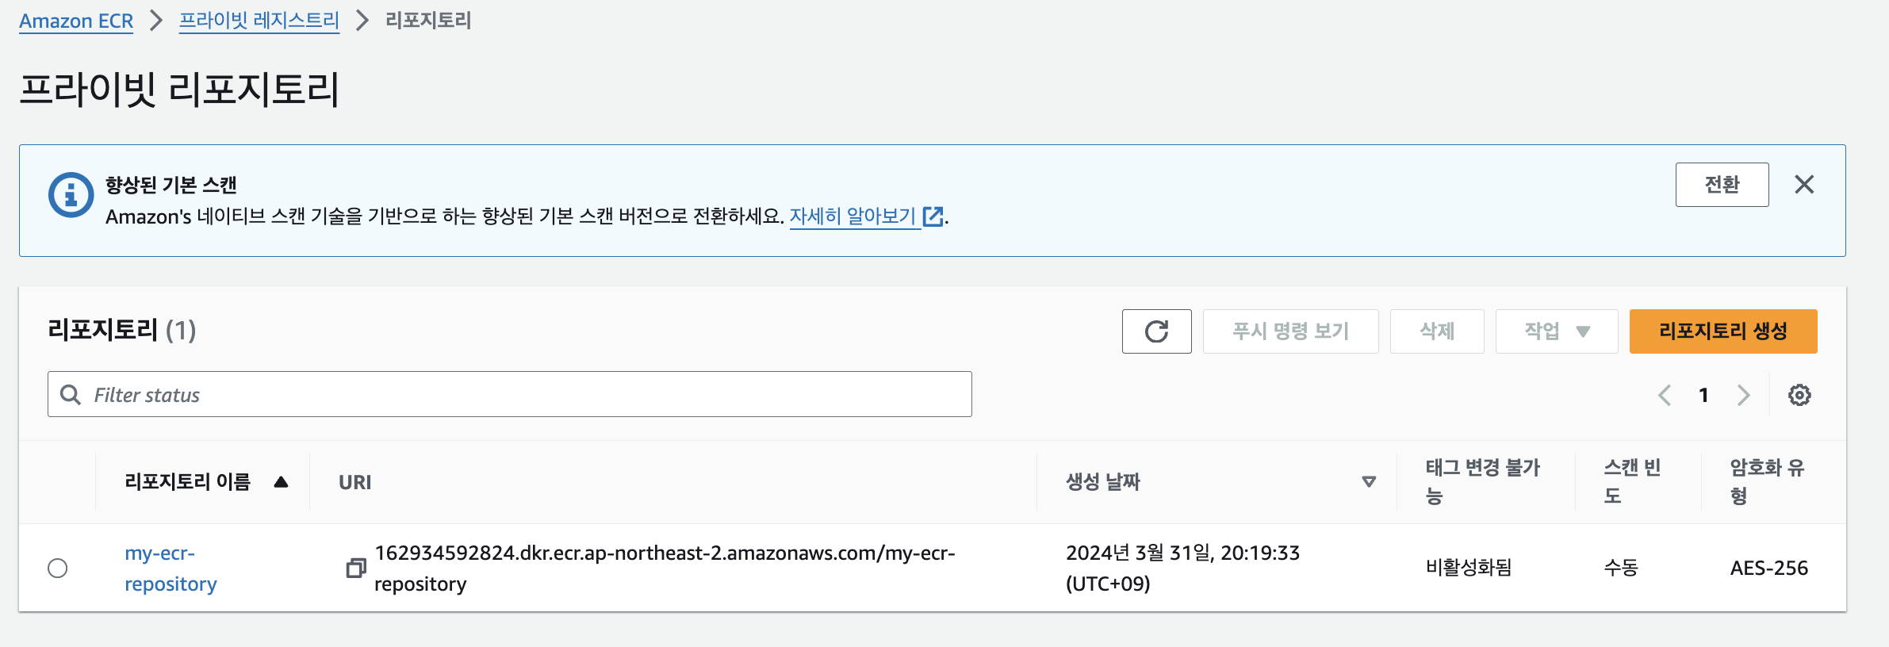This screenshot has width=1889, height=647.
Task: Expand the 작업 dropdown menu
Action: (1556, 331)
